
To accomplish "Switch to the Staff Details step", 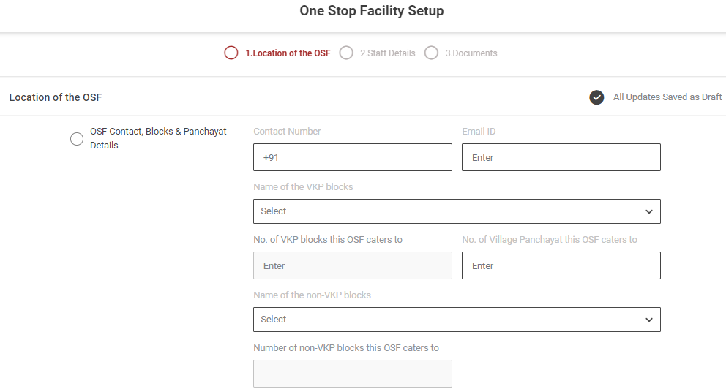I will pyautogui.click(x=387, y=53).
